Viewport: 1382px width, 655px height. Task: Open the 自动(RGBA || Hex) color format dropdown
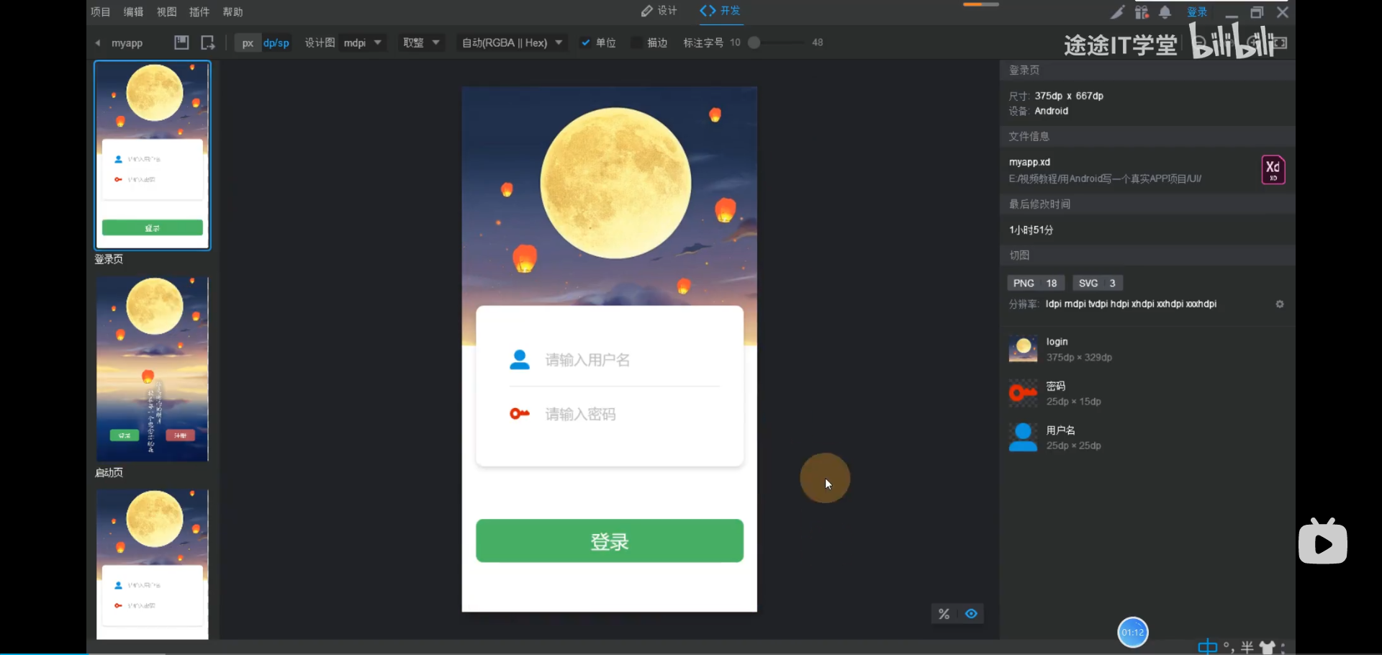click(512, 43)
